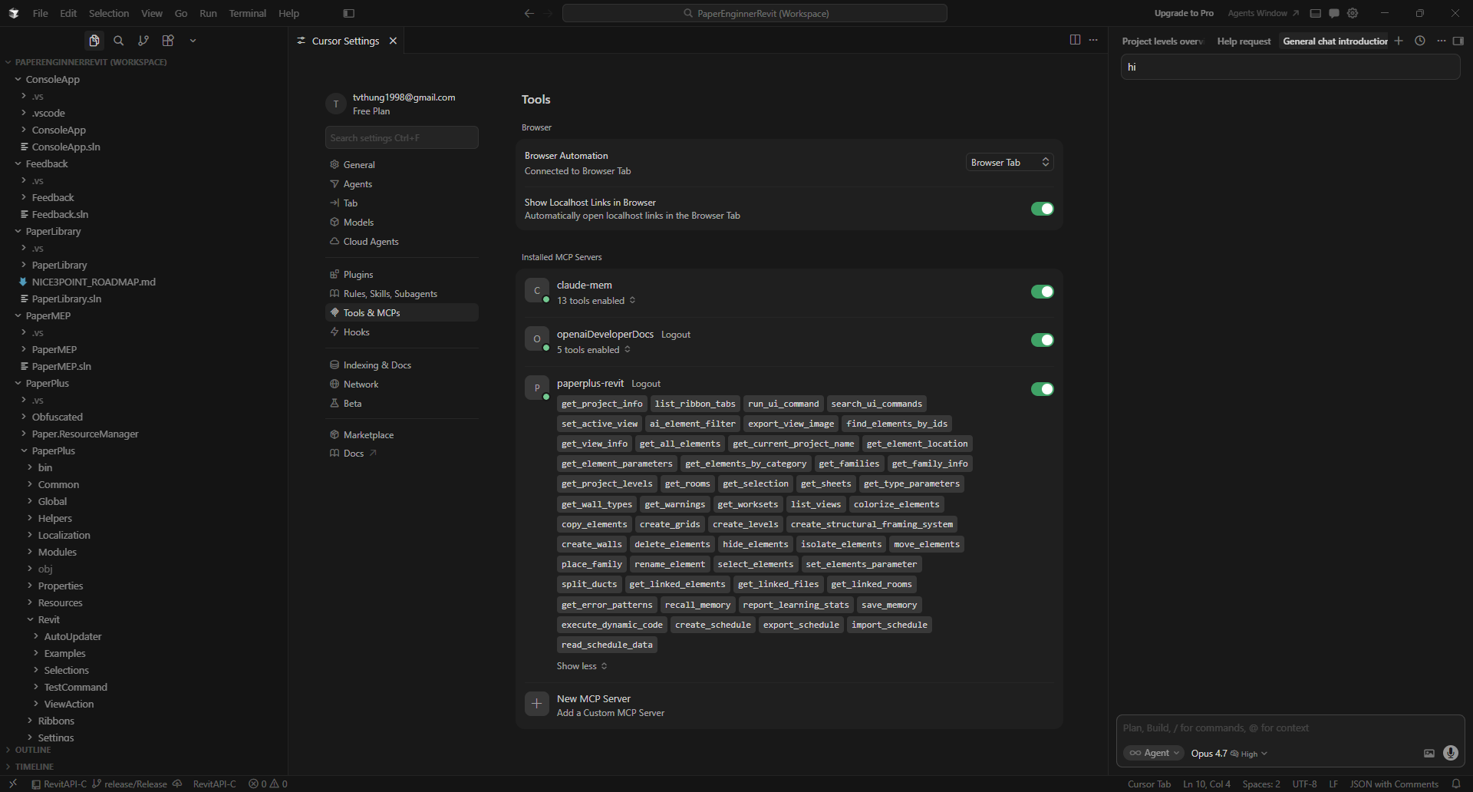
Task: Open the Browser Tab dropdown
Action: 1009,162
